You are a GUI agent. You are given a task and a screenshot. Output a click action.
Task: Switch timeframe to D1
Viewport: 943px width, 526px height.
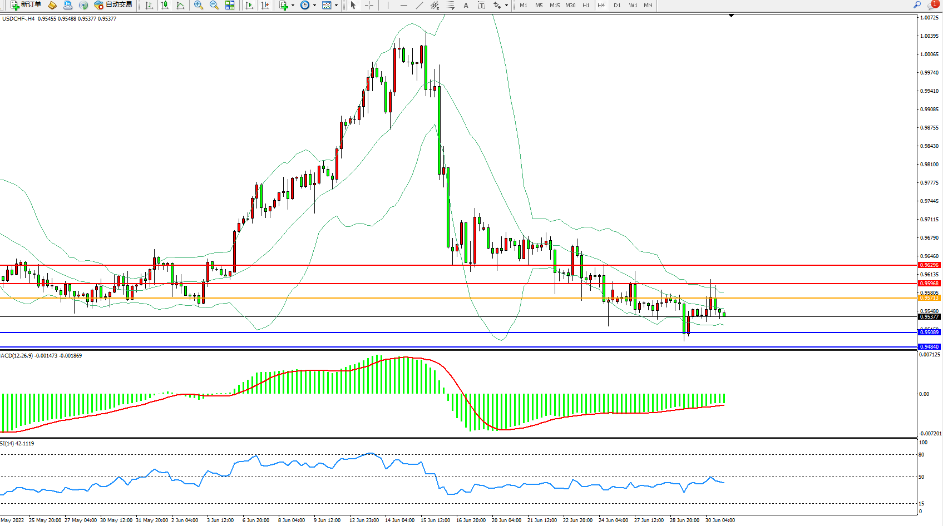(617, 5)
